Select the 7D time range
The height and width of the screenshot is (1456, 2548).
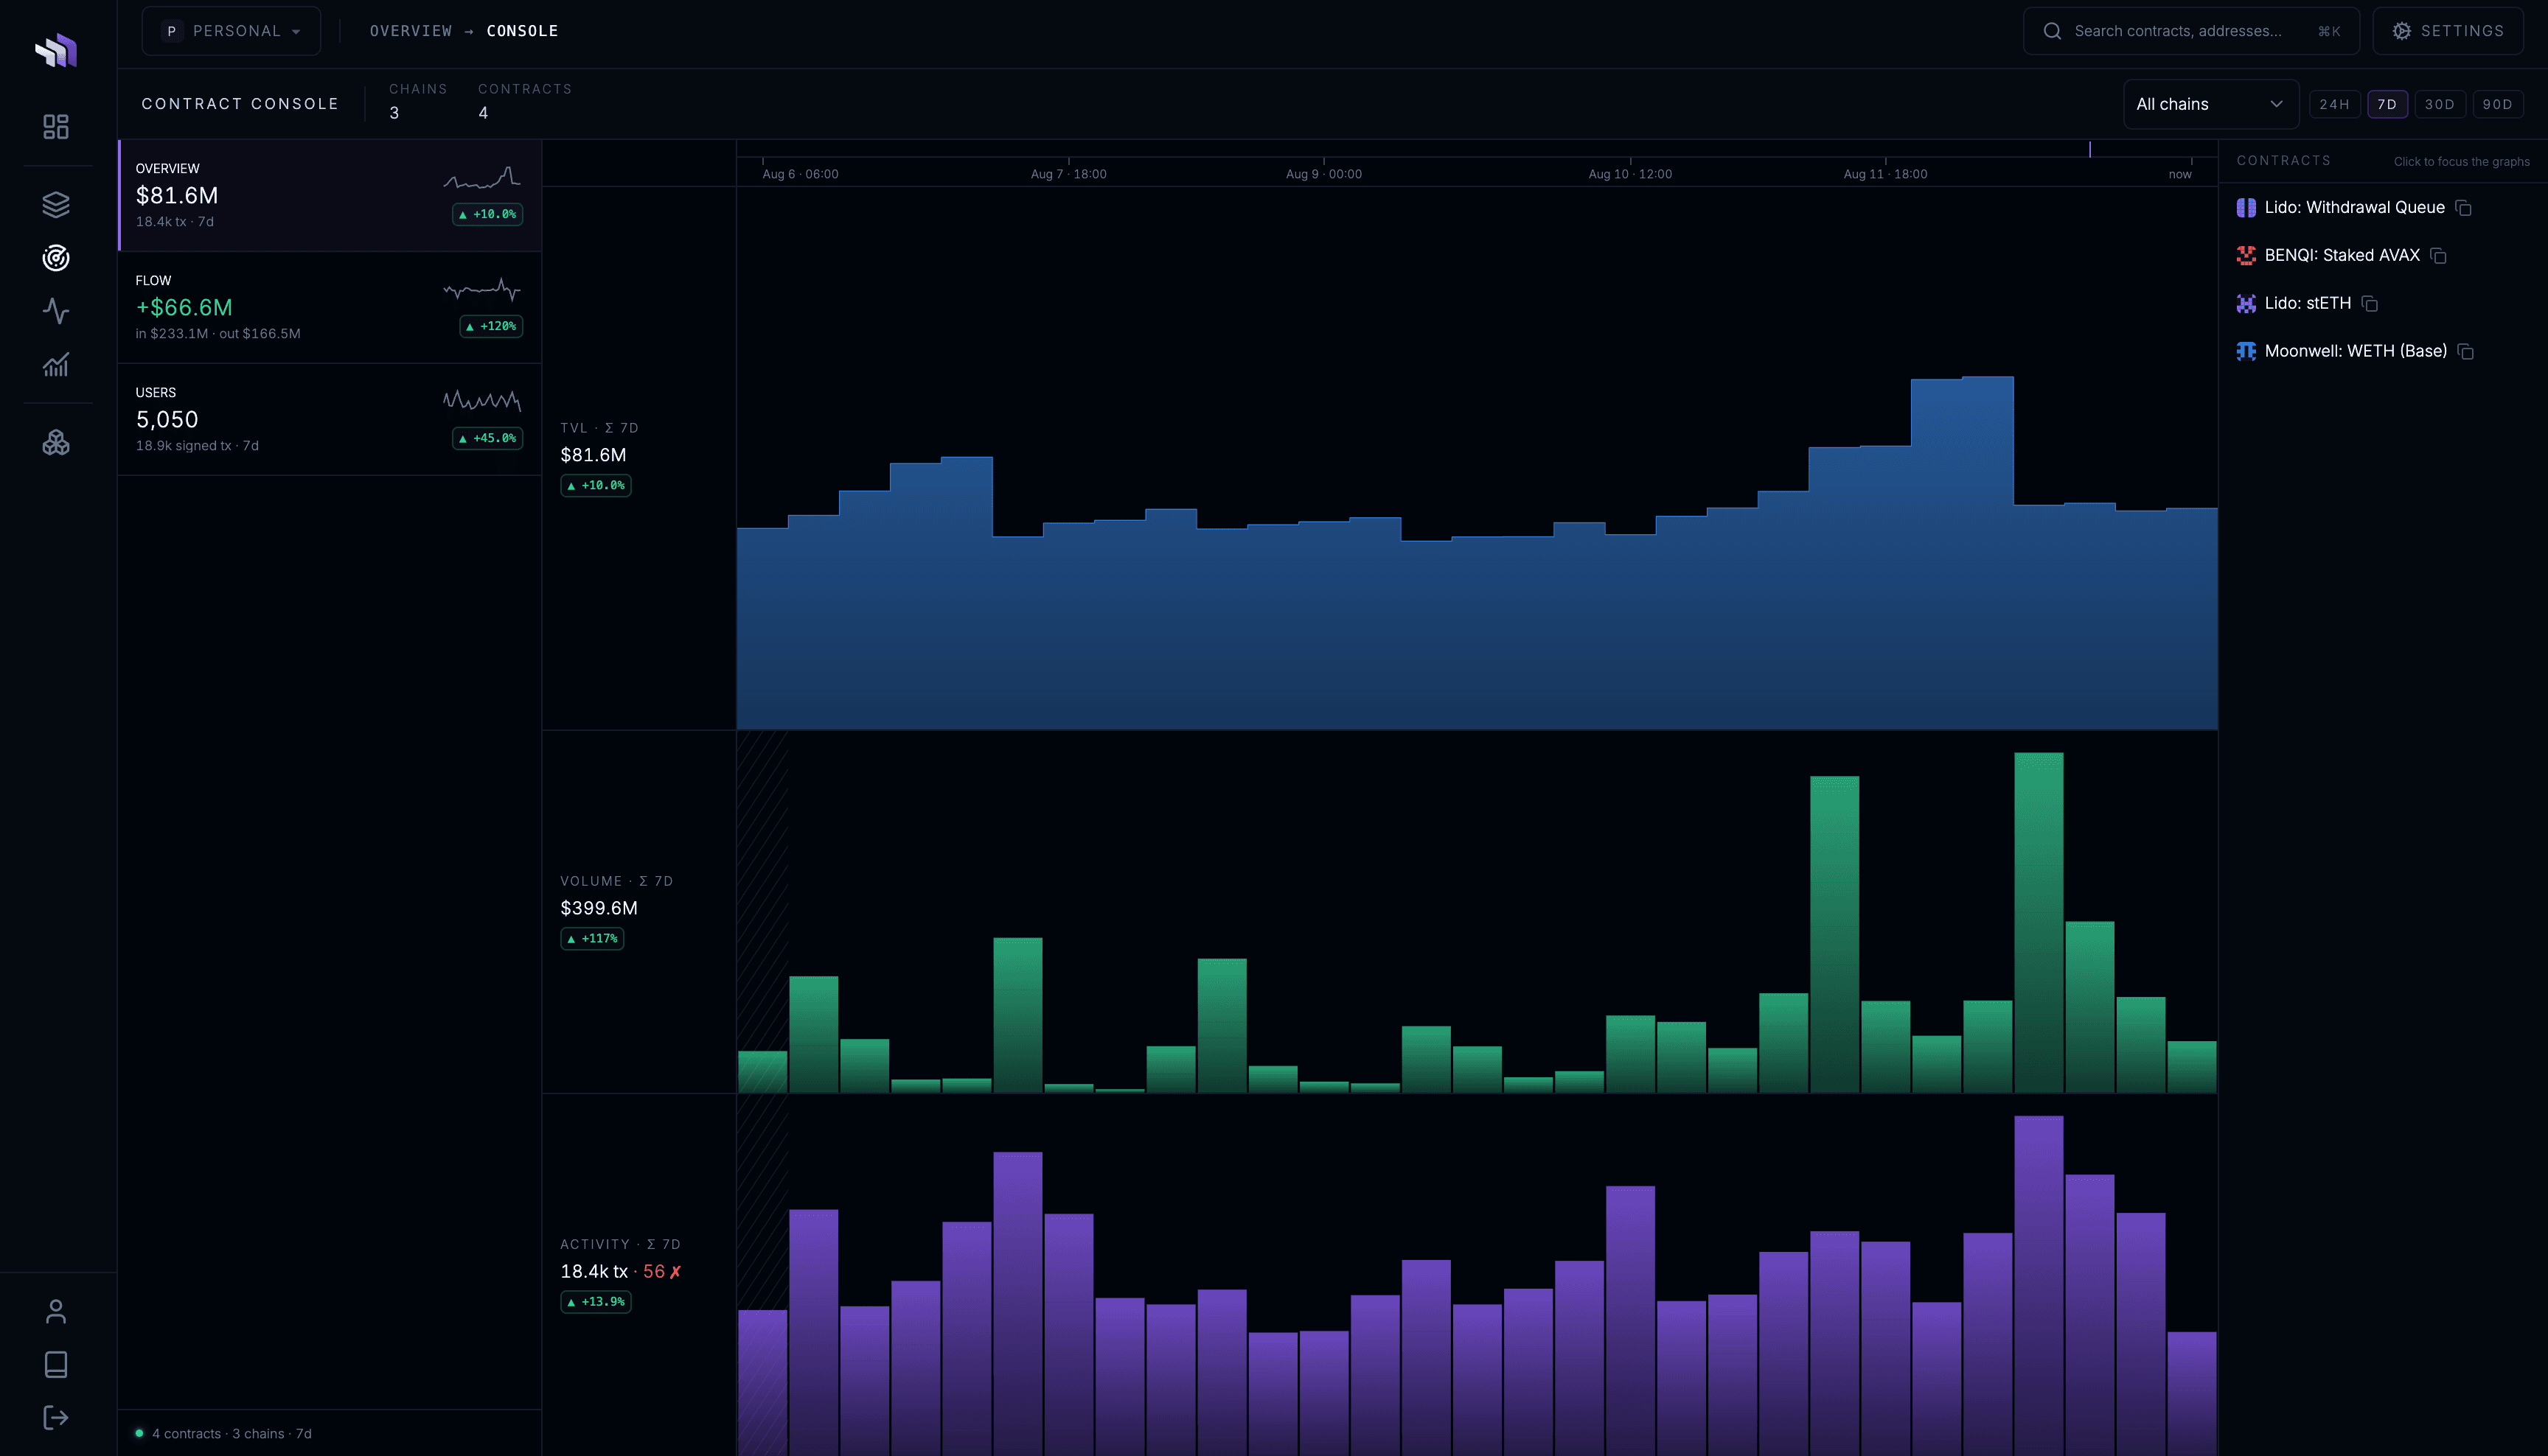point(2387,104)
